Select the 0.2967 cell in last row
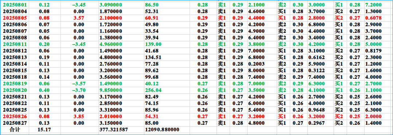The height and width of the screenshot is (135, 393). (316, 123)
